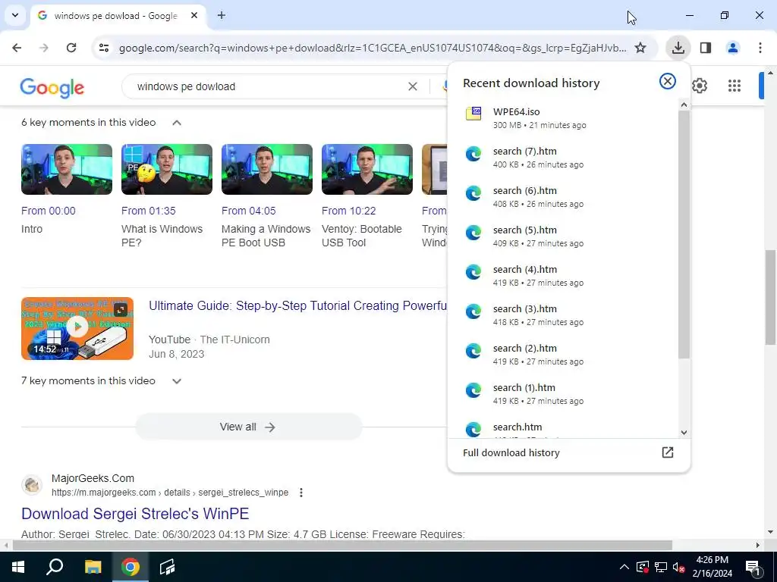Click the From 10:22 timestamp link
777x582 pixels.
click(x=349, y=211)
